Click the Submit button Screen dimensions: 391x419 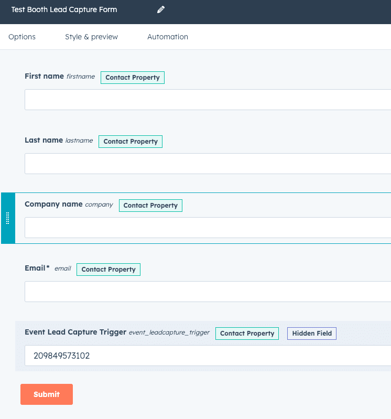tap(47, 394)
